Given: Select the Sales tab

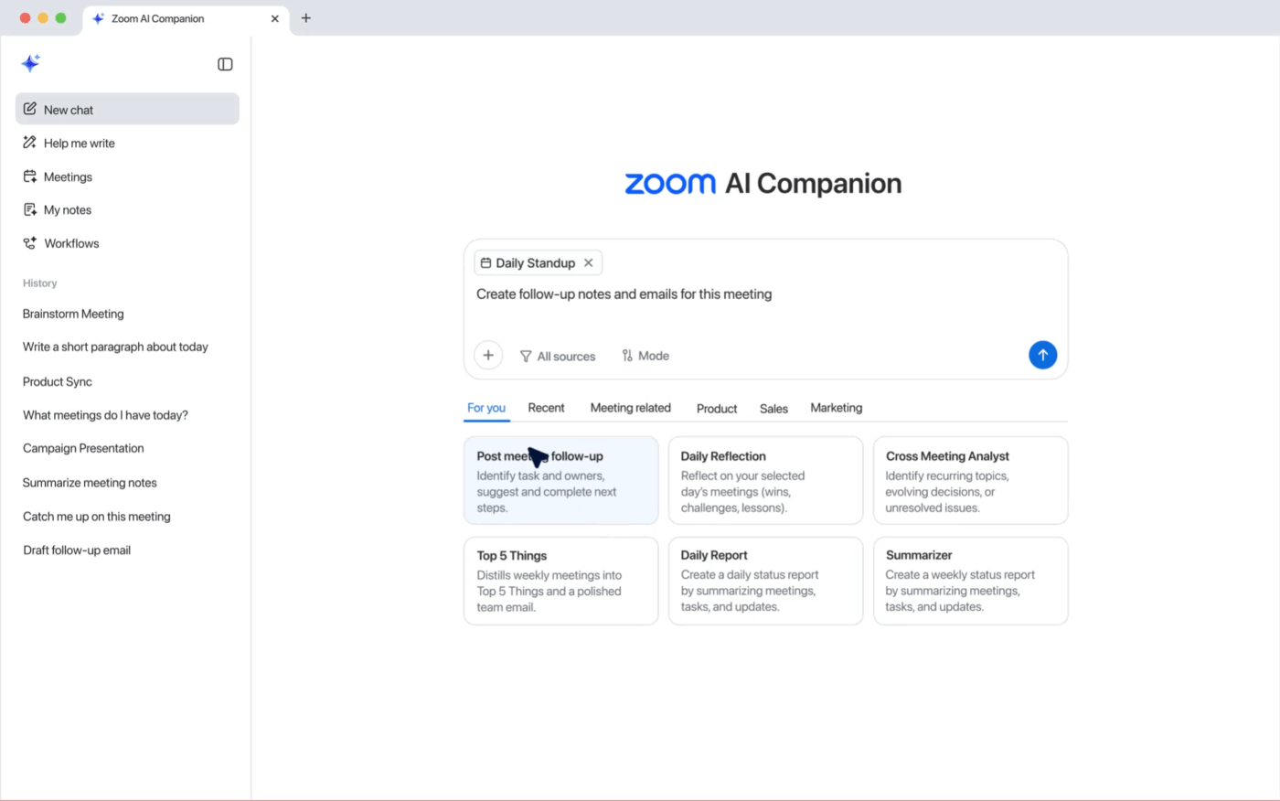Looking at the screenshot, I should [773, 409].
